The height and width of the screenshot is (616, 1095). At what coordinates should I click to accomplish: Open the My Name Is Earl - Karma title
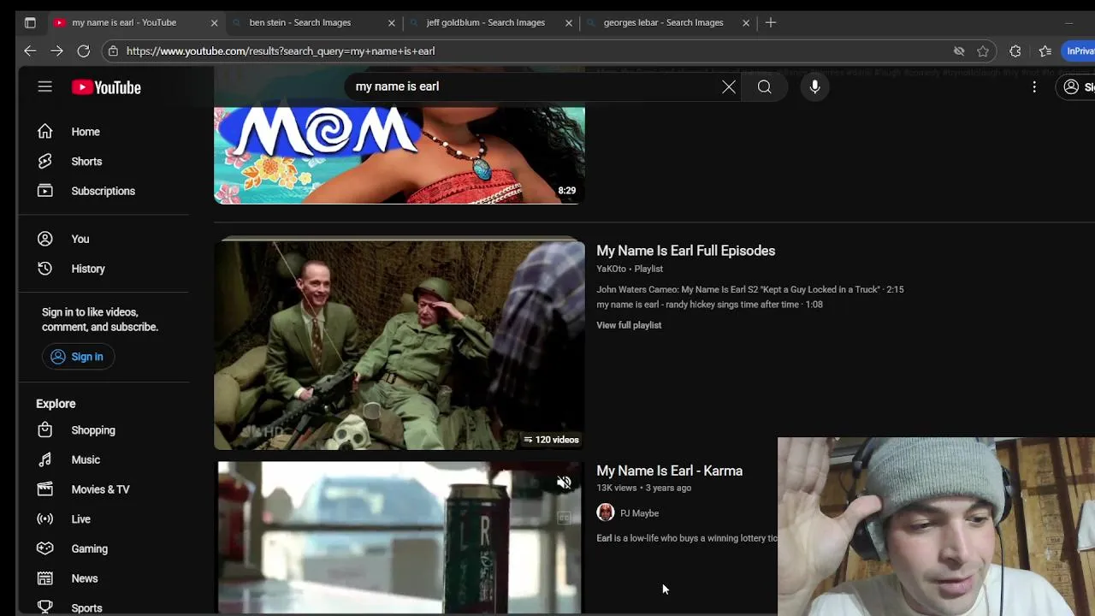670,471
